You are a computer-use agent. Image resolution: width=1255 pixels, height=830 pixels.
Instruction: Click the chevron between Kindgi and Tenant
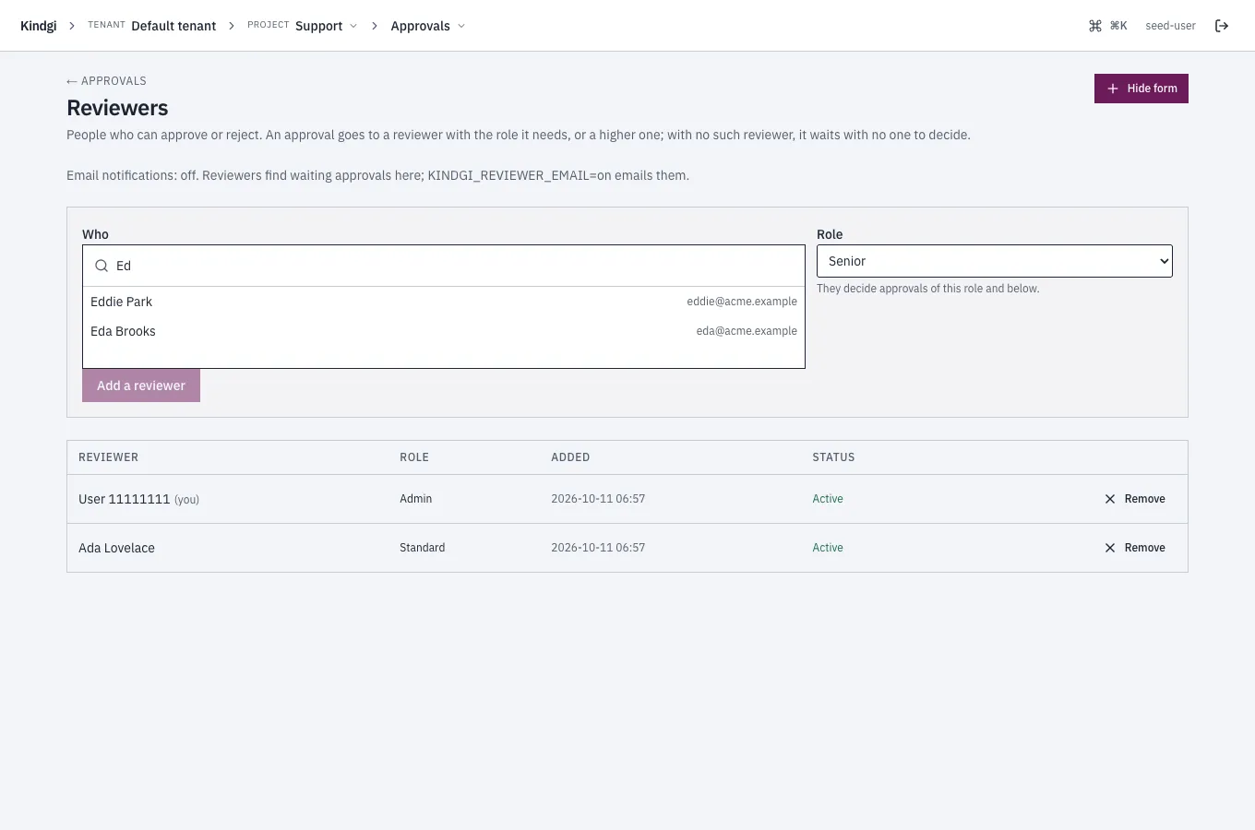coord(72,26)
